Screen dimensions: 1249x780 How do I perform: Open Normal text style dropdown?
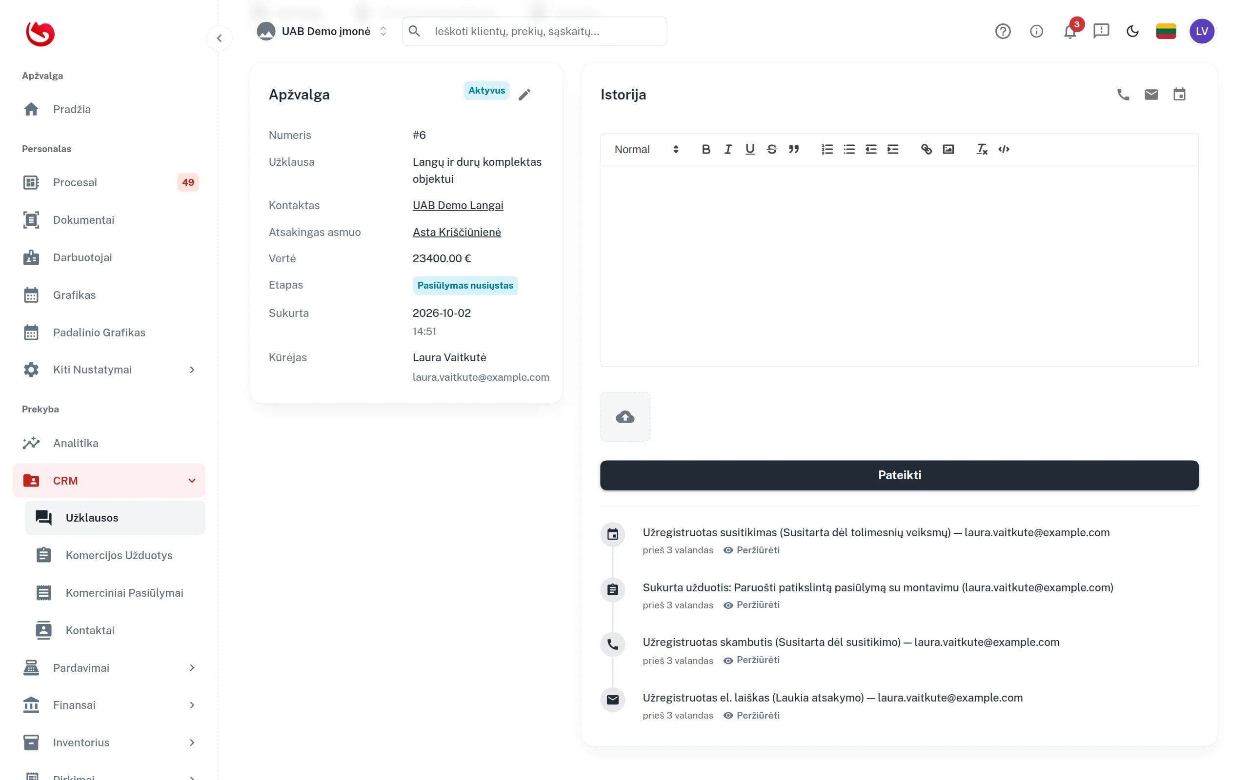tap(646, 149)
